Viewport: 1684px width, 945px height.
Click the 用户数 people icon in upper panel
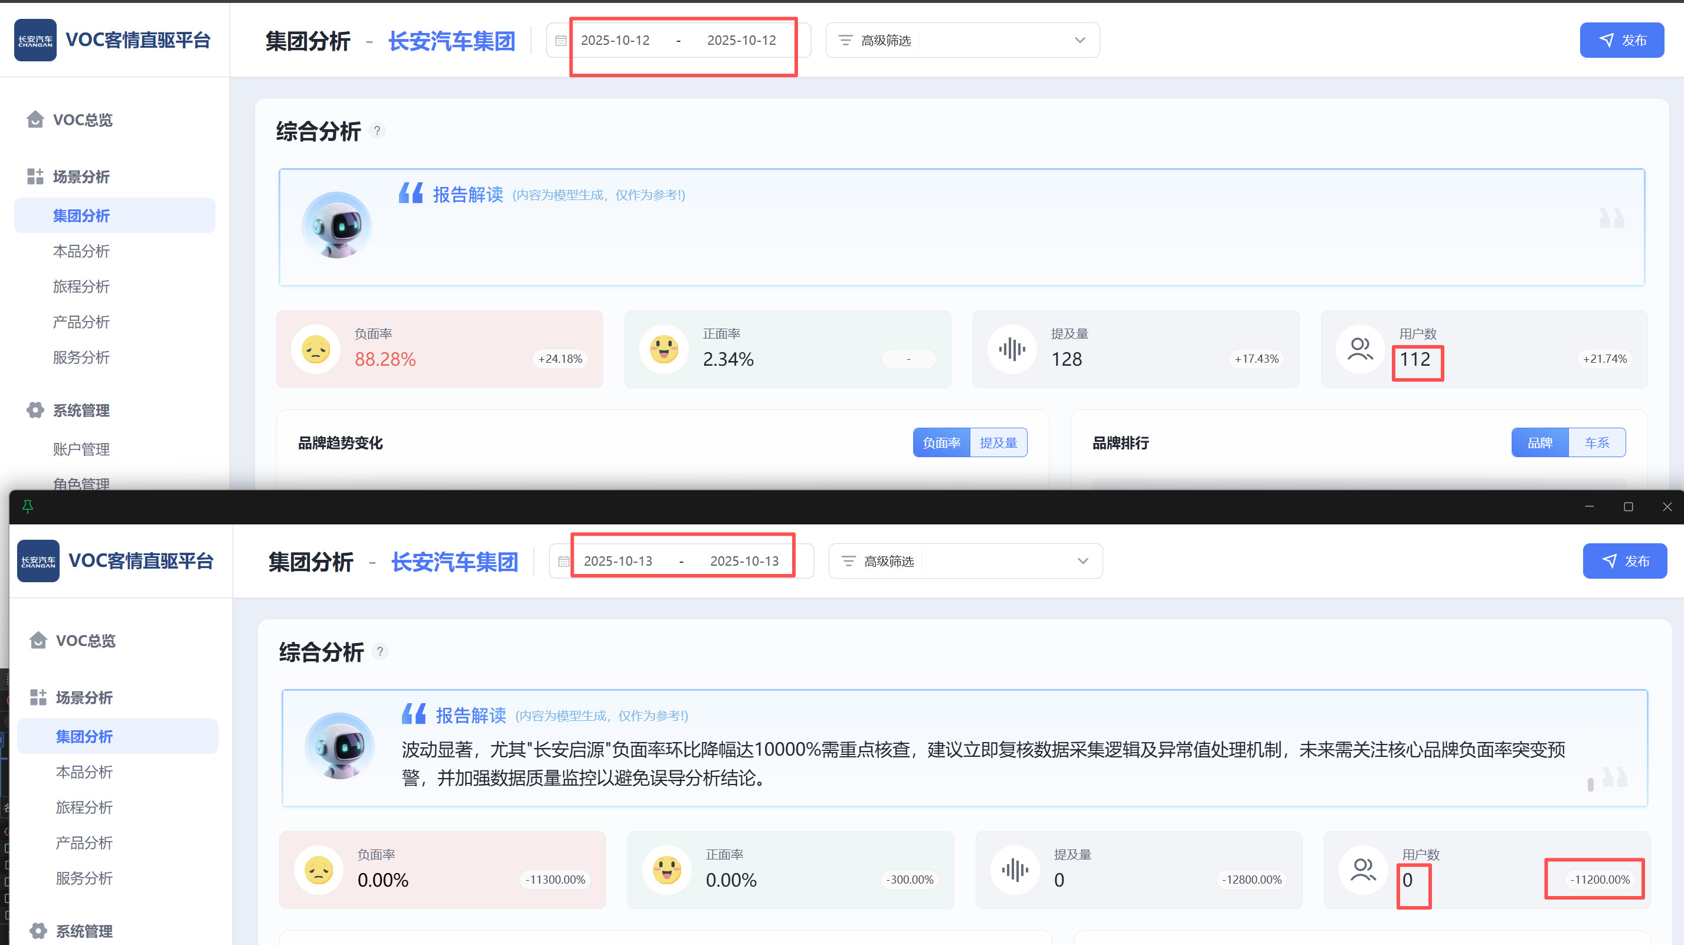click(1360, 349)
